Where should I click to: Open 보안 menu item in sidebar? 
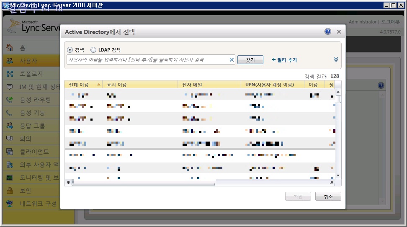click(x=31, y=191)
